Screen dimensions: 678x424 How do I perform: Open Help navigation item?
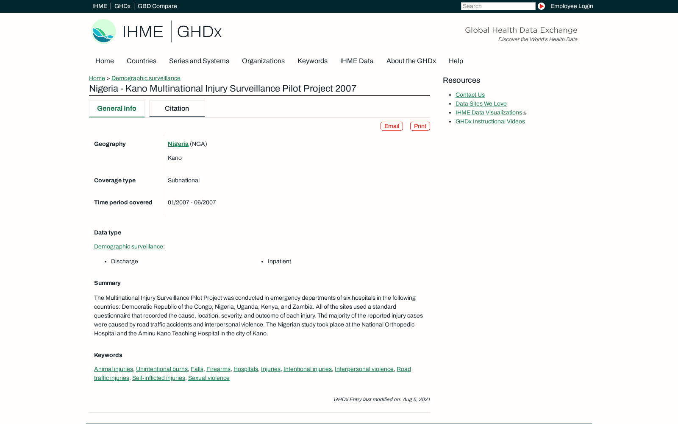click(456, 61)
